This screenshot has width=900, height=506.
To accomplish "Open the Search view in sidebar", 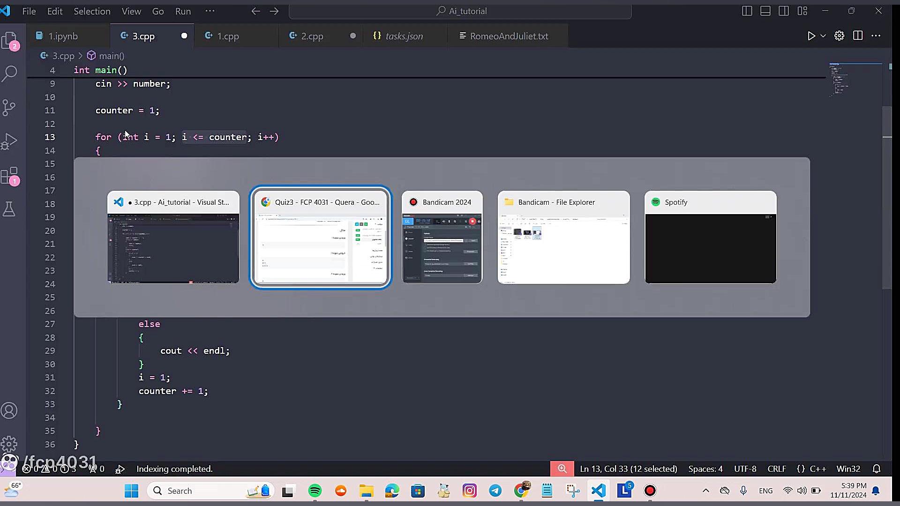I will point(10,74).
